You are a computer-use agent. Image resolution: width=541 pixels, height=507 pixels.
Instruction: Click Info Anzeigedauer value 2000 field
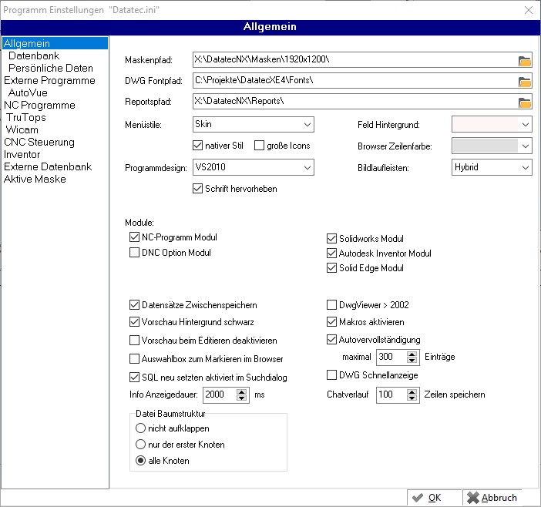pos(220,395)
